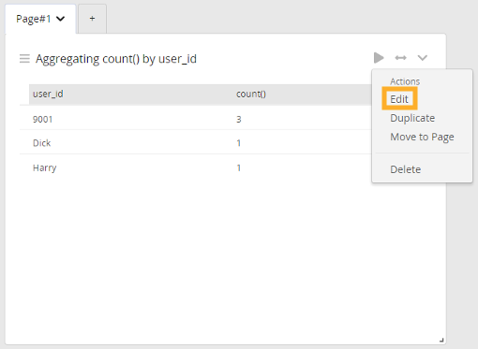Screen dimensions: 478x349
Task: Click count value 3 for 9001
Action: [x=239, y=119]
